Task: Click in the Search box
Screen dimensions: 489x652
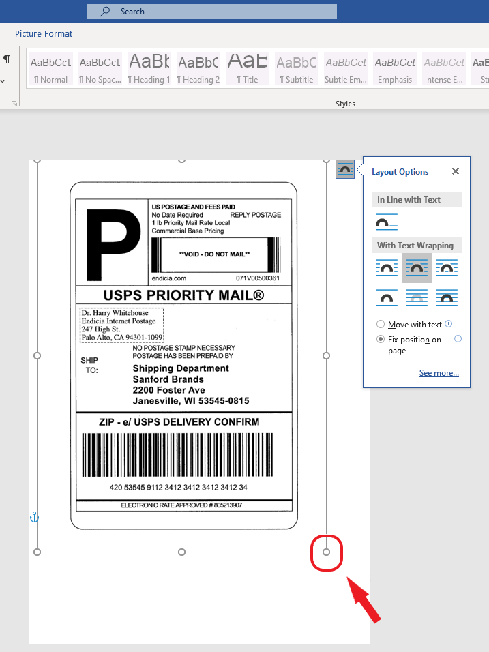Action: coord(211,12)
